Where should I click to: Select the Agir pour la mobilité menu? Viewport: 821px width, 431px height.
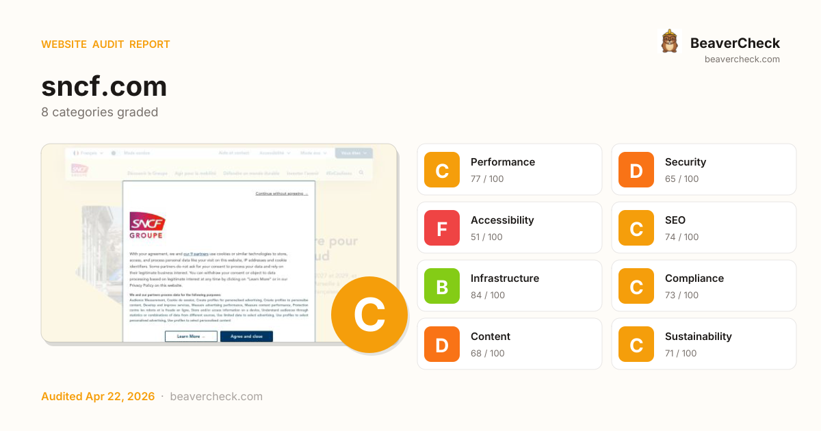(195, 173)
